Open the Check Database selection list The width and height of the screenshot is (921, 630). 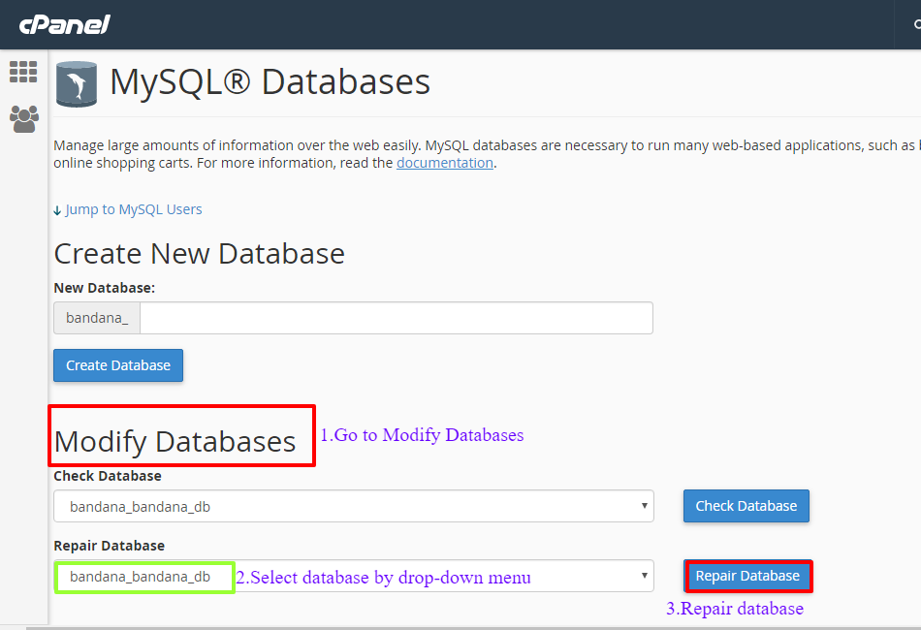(353, 506)
